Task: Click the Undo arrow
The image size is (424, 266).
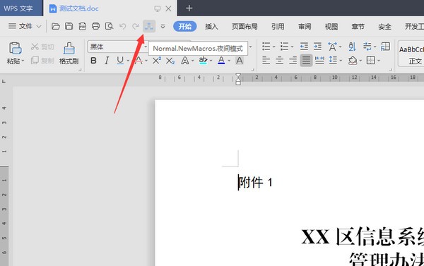Action: pyautogui.click(x=122, y=26)
